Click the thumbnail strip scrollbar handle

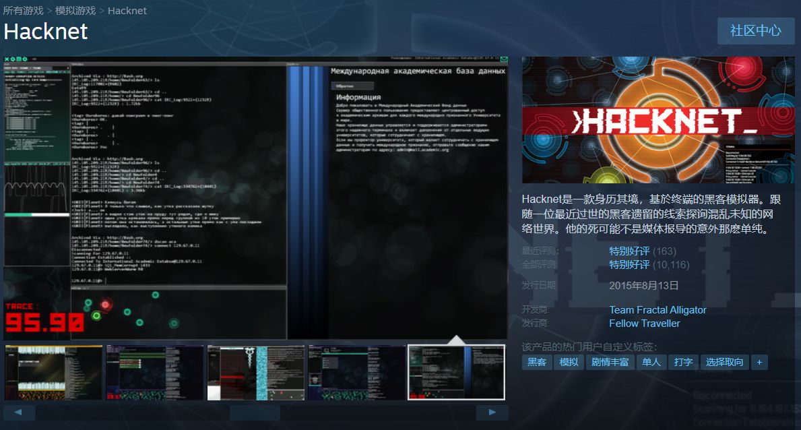[x=255, y=412]
